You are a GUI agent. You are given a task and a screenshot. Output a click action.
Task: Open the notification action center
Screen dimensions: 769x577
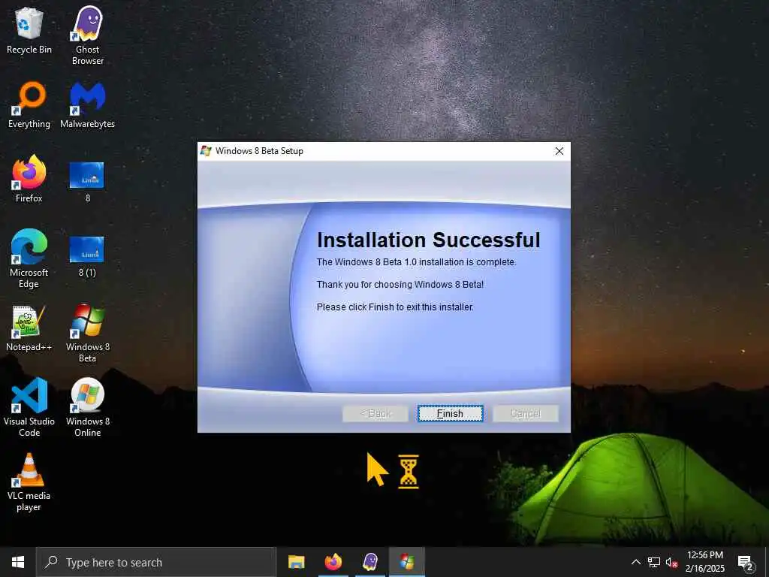(745, 562)
